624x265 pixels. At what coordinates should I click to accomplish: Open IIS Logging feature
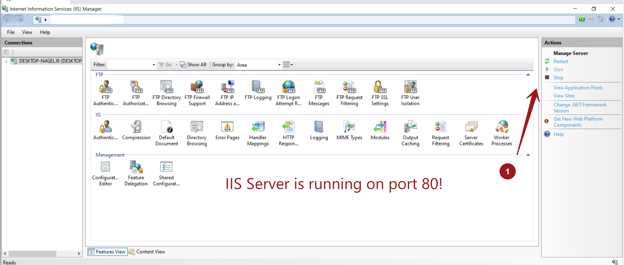[319, 131]
